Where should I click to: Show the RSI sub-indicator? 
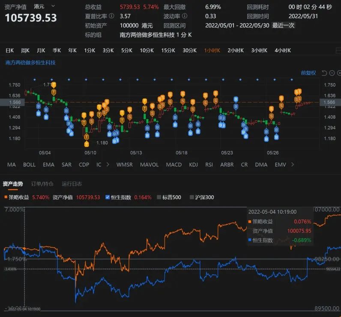[x=209, y=164]
